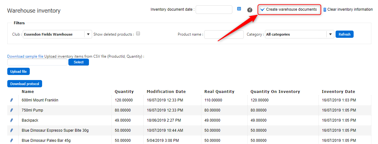
Task: Edit the Blue Dinosaur Paleo Bar 45g row
Action: pos(12,141)
